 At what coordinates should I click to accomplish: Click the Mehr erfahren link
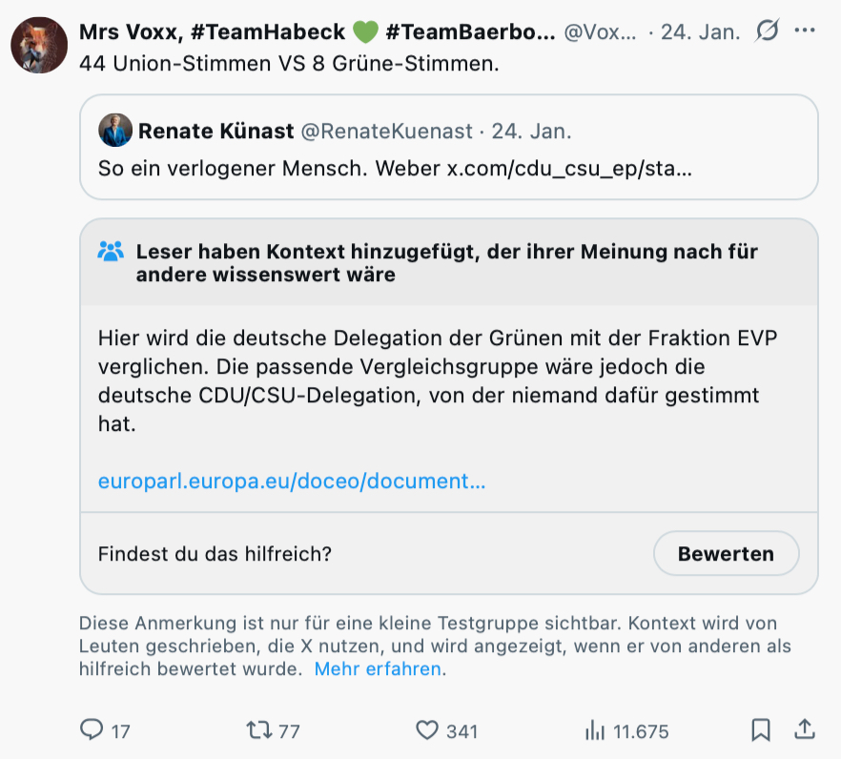tap(378, 668)
